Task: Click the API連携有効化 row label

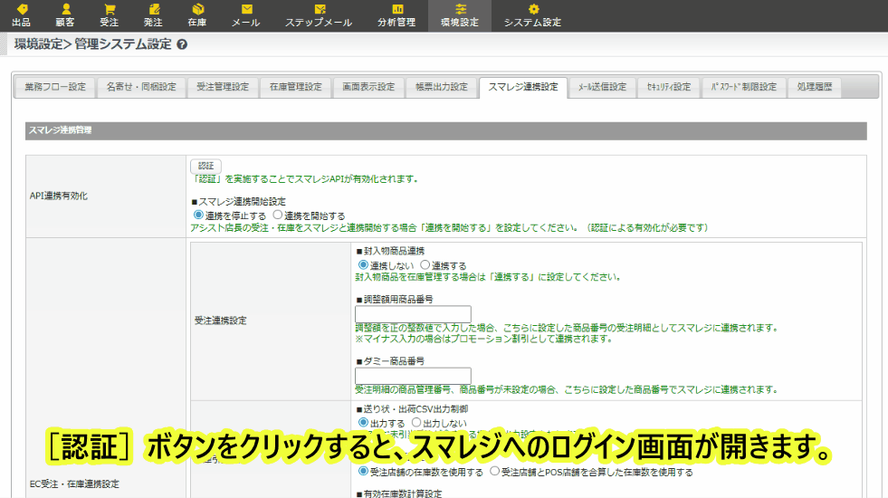Action: (59, 196)
